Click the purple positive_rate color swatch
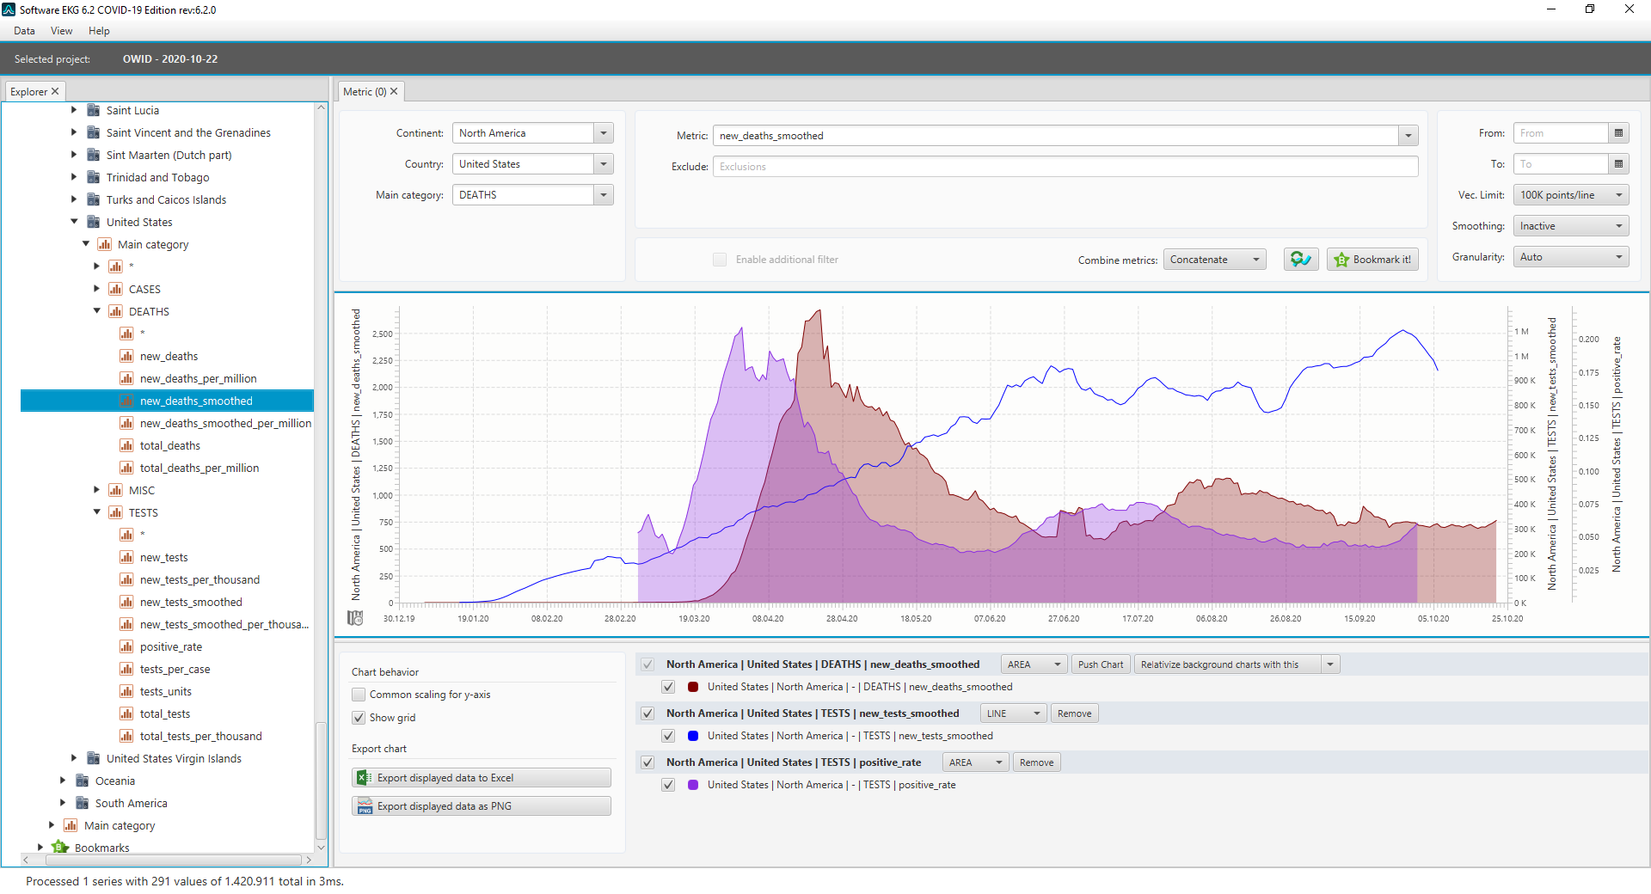 [693, 785]
